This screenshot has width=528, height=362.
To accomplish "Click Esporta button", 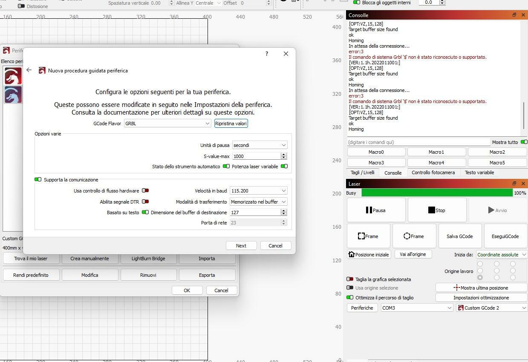I will point(207,275).
